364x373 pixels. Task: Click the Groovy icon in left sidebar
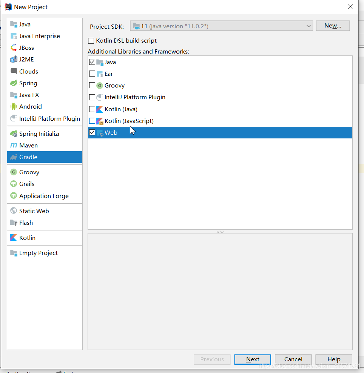coord(14,172)
